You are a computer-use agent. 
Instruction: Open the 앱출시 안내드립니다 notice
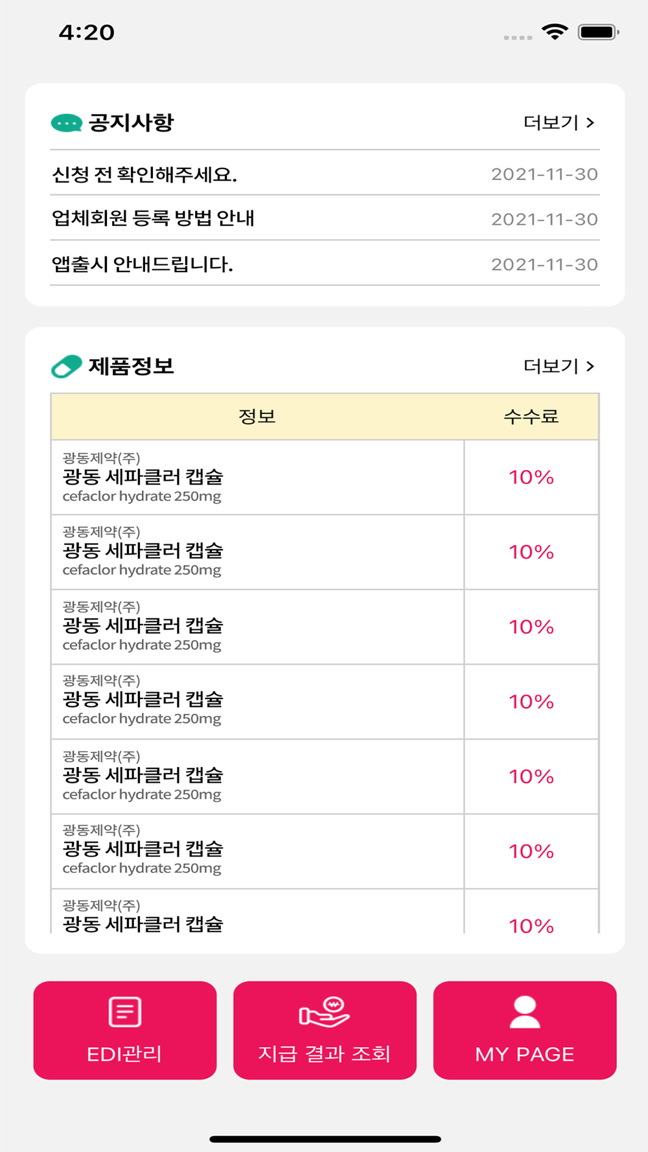point(143,264)
